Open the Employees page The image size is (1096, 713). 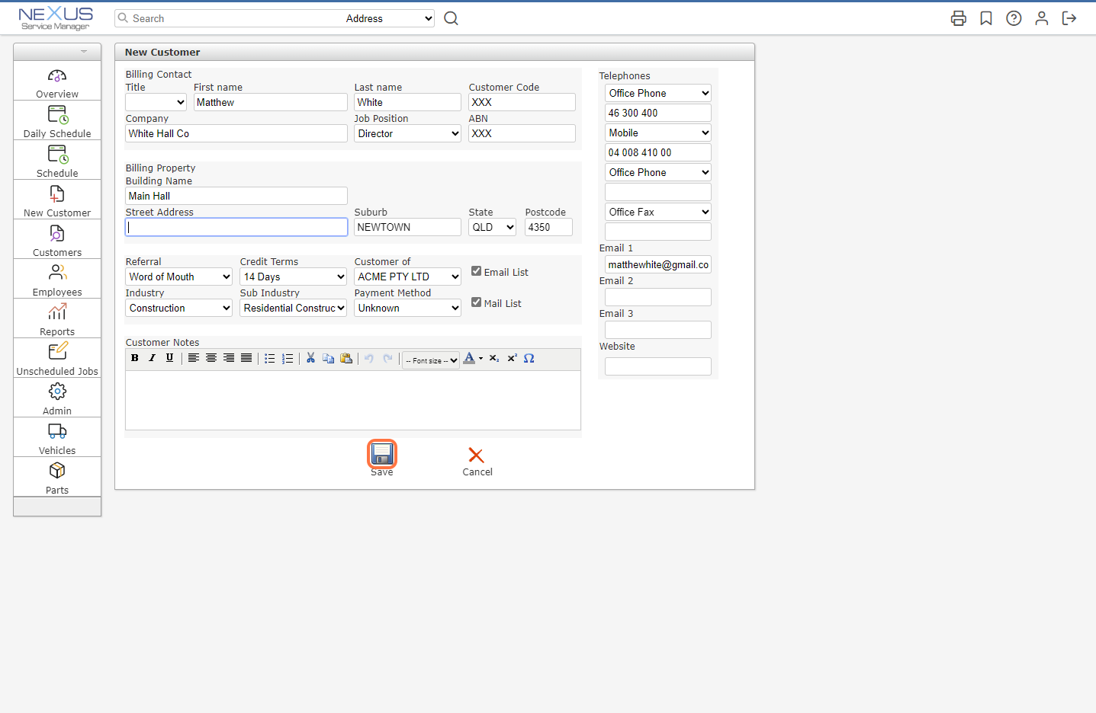pos(57,279)
